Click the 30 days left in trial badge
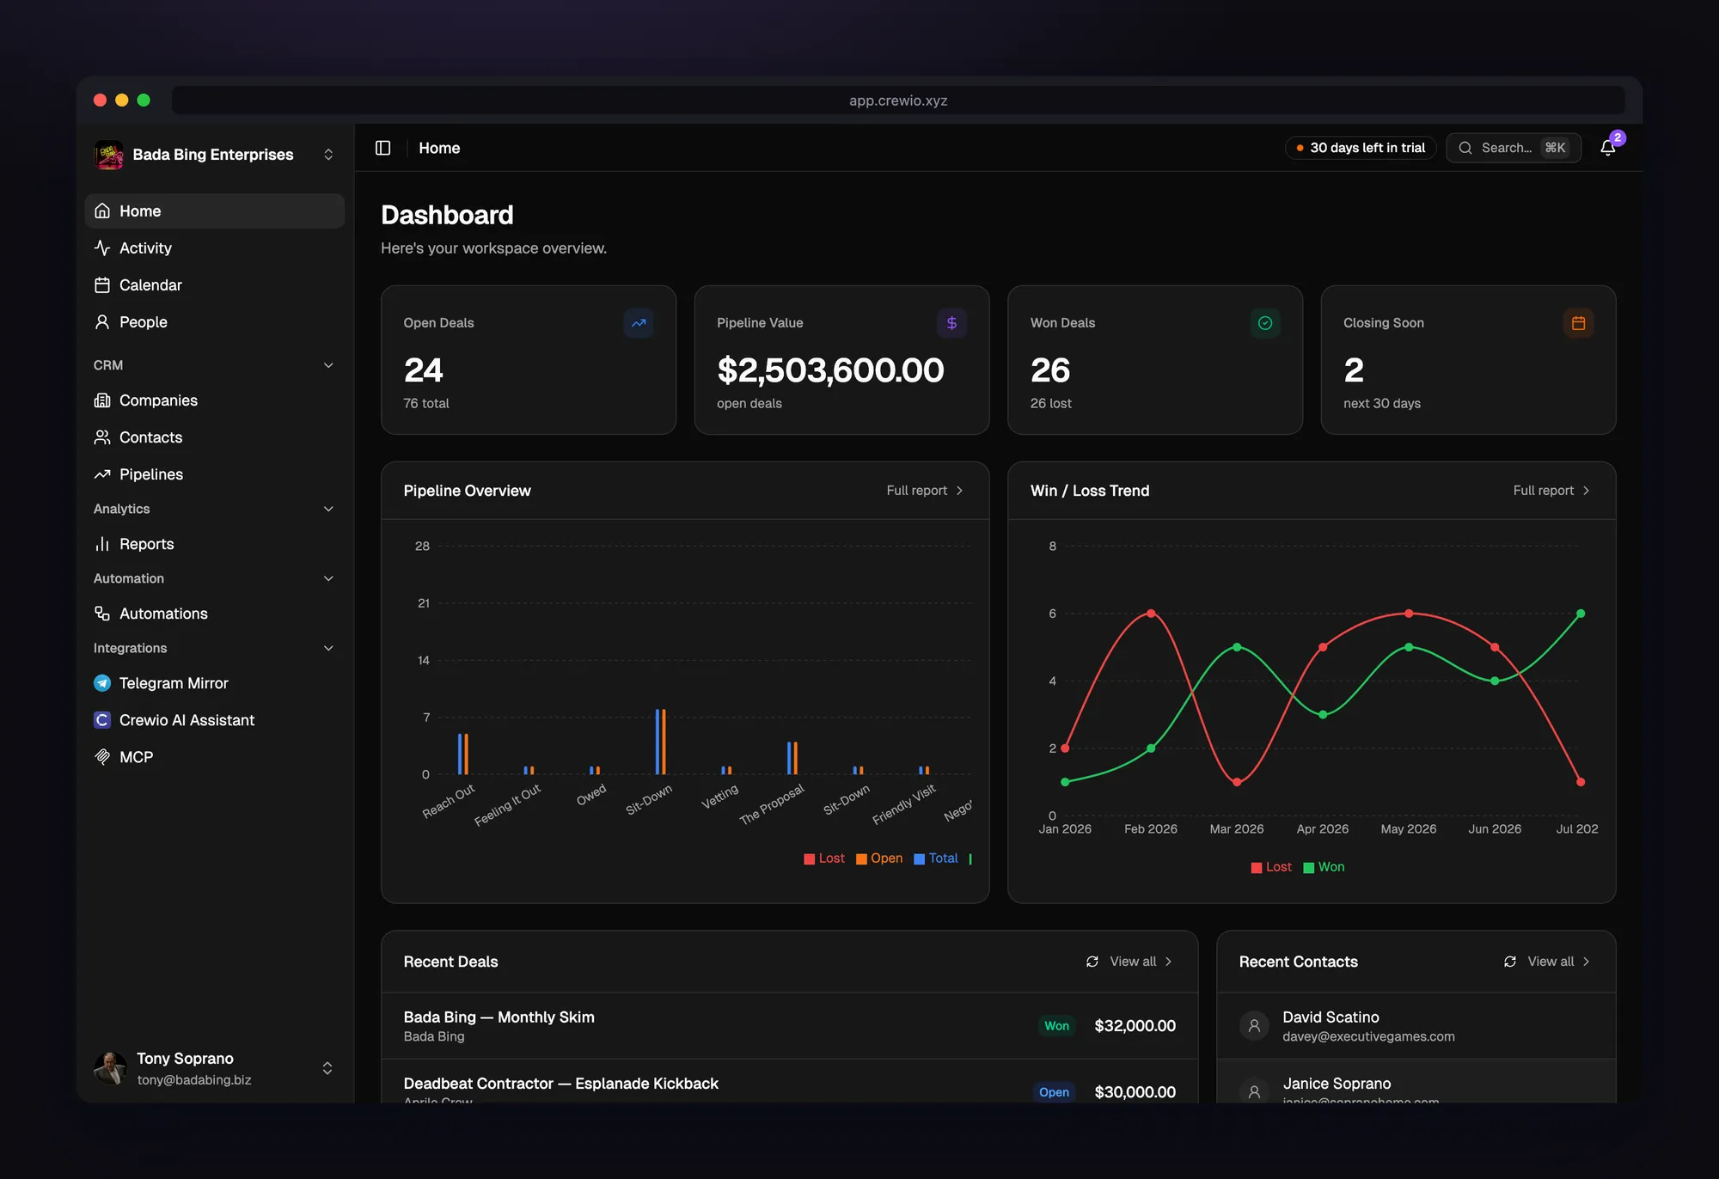Image resolution: width=1719 pixels, height=1179 pixels. (x=1361, y=148)
